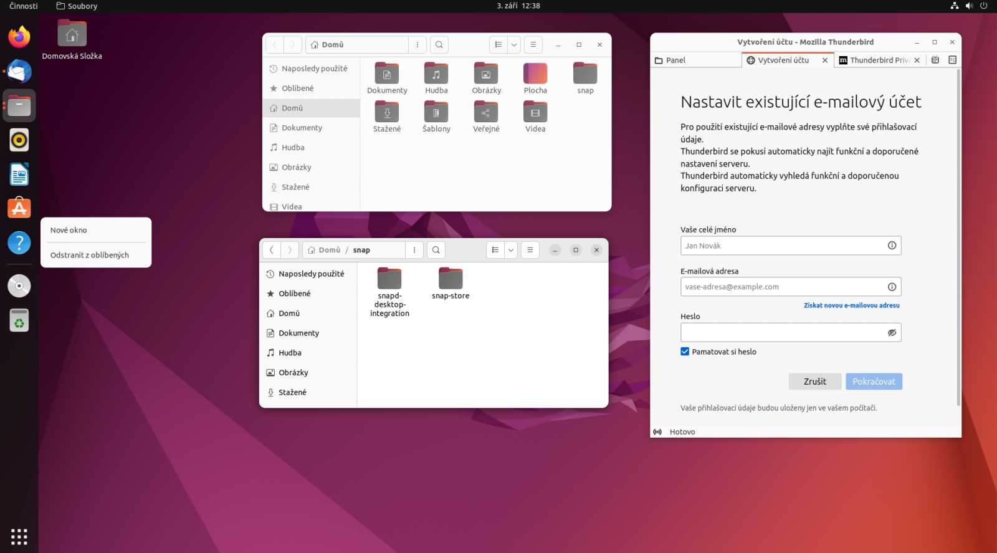The image size is (997, 553).
Task: Choose Odstranit z oblíbených menu entry
Action: pyautogui.click(x=96, y=255)
